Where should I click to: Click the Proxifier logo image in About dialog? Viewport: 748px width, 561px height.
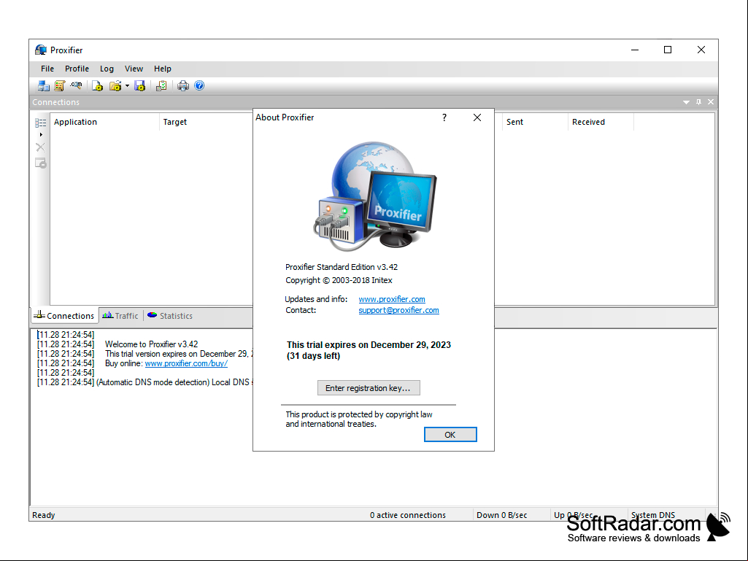click(x=375, y=196)
